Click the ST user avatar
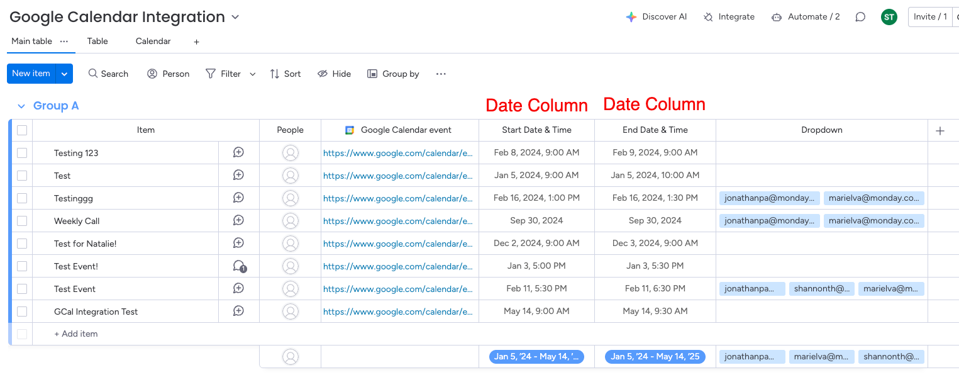 pyautogui.click(x=889, y=17)
